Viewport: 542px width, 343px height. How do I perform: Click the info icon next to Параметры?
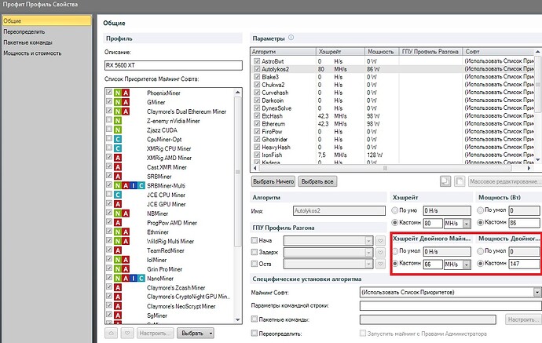[291, 38]
